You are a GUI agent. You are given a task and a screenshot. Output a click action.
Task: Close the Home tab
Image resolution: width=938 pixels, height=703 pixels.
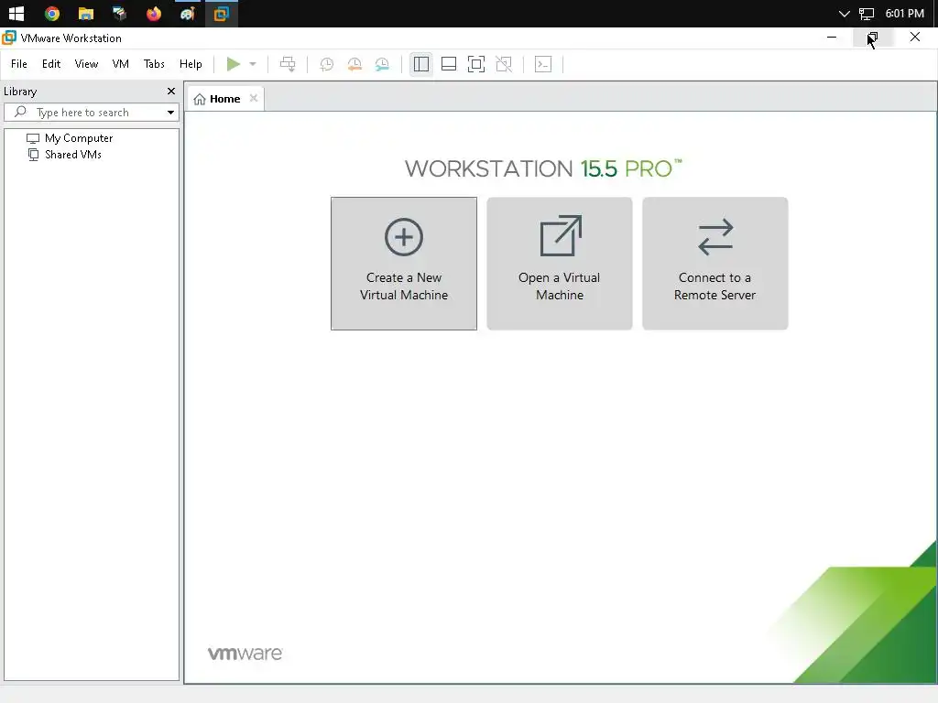[x=254, y=99]
